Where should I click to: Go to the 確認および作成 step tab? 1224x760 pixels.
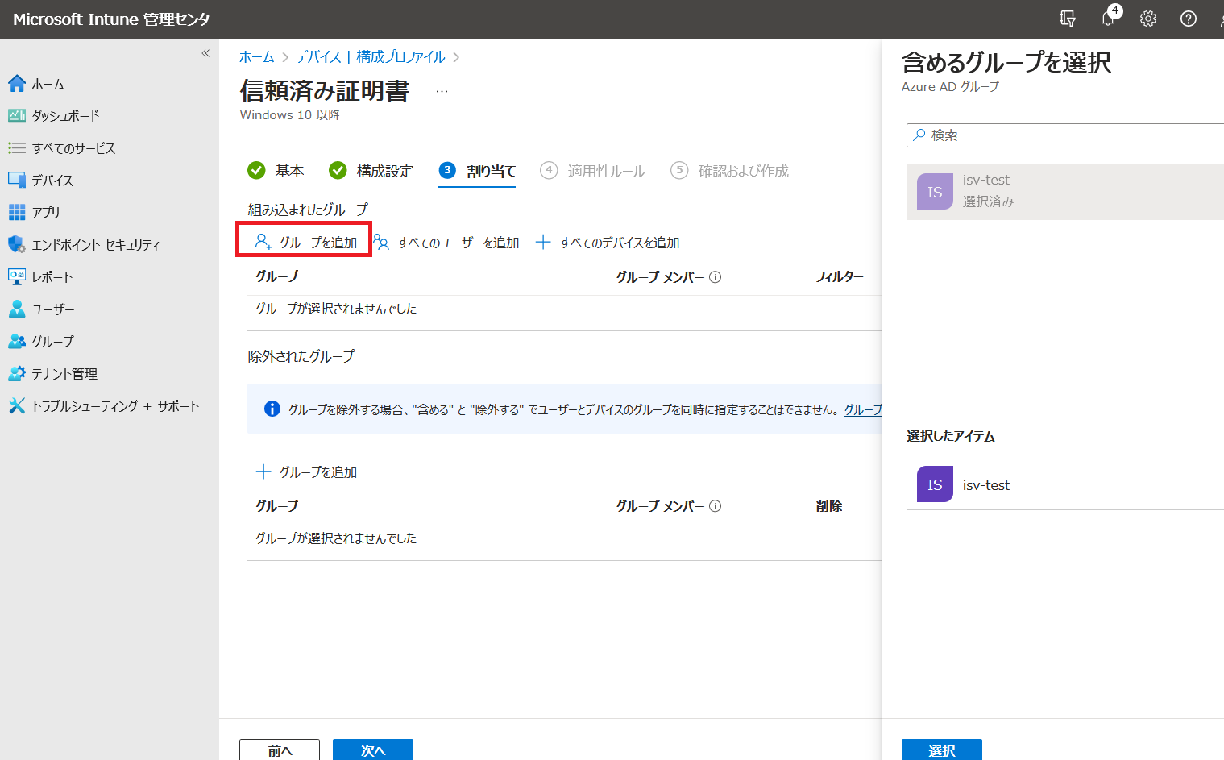[730, 171]
